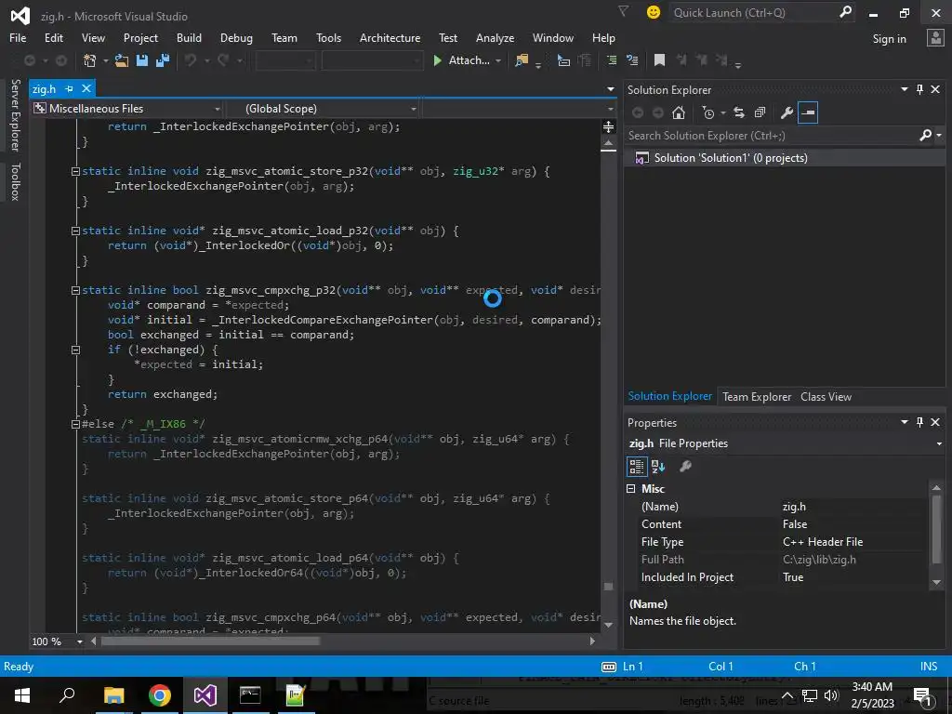Click the Pending Changes Filter clock icon

point(707,112)
